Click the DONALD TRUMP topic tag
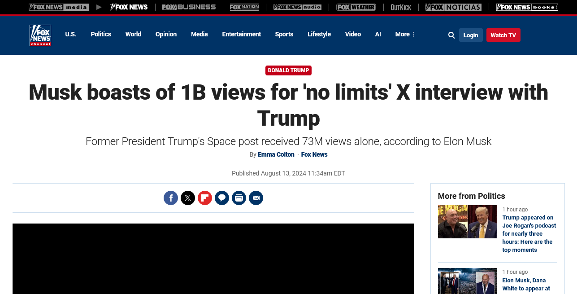The image size is (577, 294). [x=288, y=70]
